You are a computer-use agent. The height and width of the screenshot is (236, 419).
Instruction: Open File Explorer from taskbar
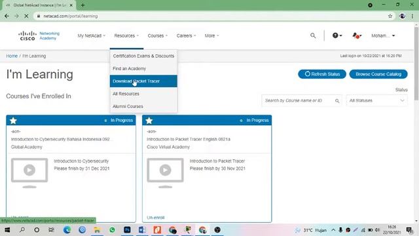click(97, 230)
